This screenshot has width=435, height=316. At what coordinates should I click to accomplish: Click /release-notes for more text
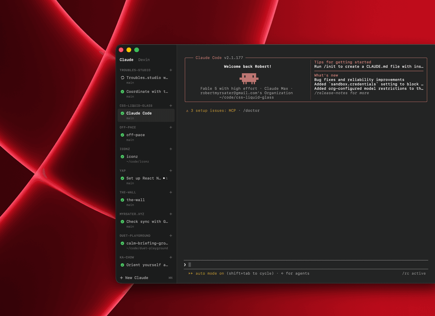point(341,93)
